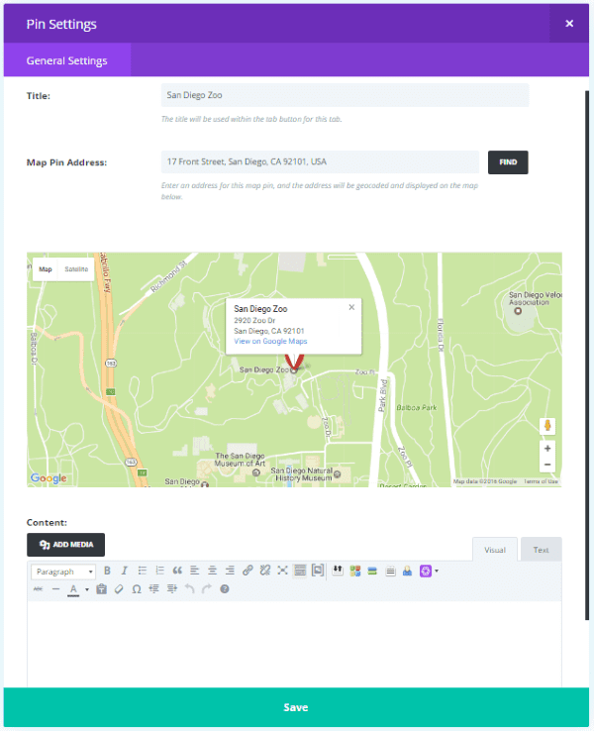Align text center
The height and width of the screenshot is (731, 594).
pyautogui.click(x=213, y=571)
